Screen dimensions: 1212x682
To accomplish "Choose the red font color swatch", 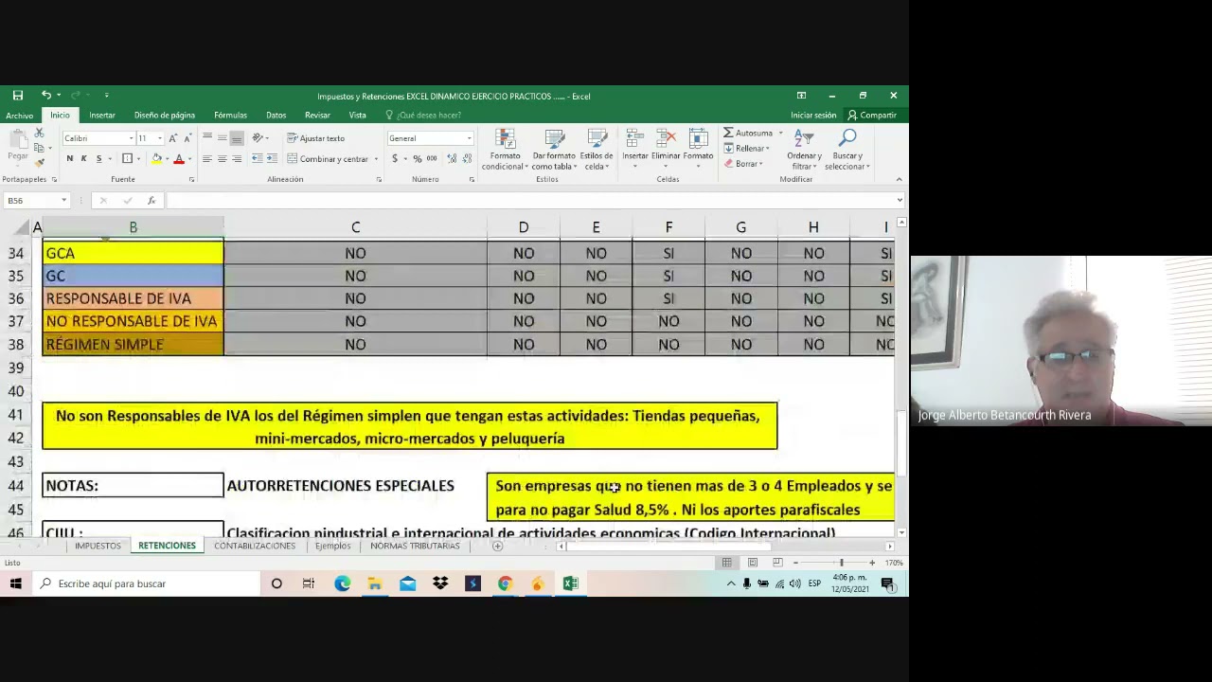I will [x=178, y=159].
